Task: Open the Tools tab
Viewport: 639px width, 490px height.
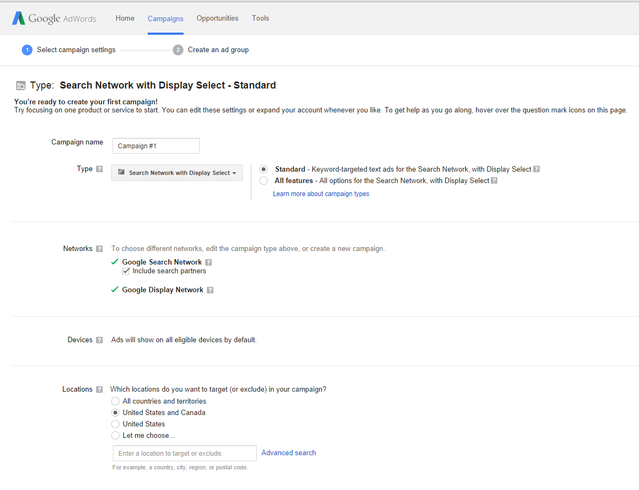Action: point(261,18)
